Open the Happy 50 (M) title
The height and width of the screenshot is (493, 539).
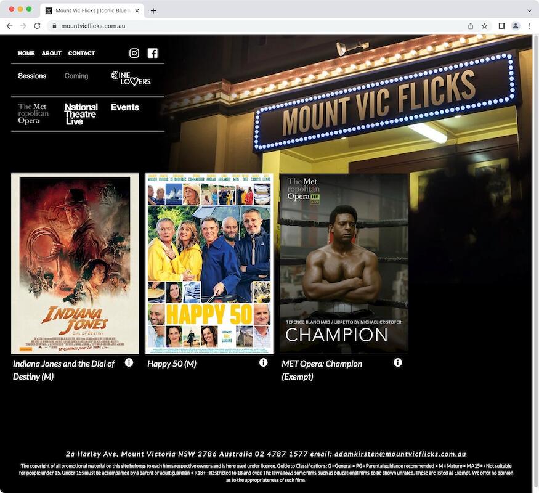[x=172, y=364]
